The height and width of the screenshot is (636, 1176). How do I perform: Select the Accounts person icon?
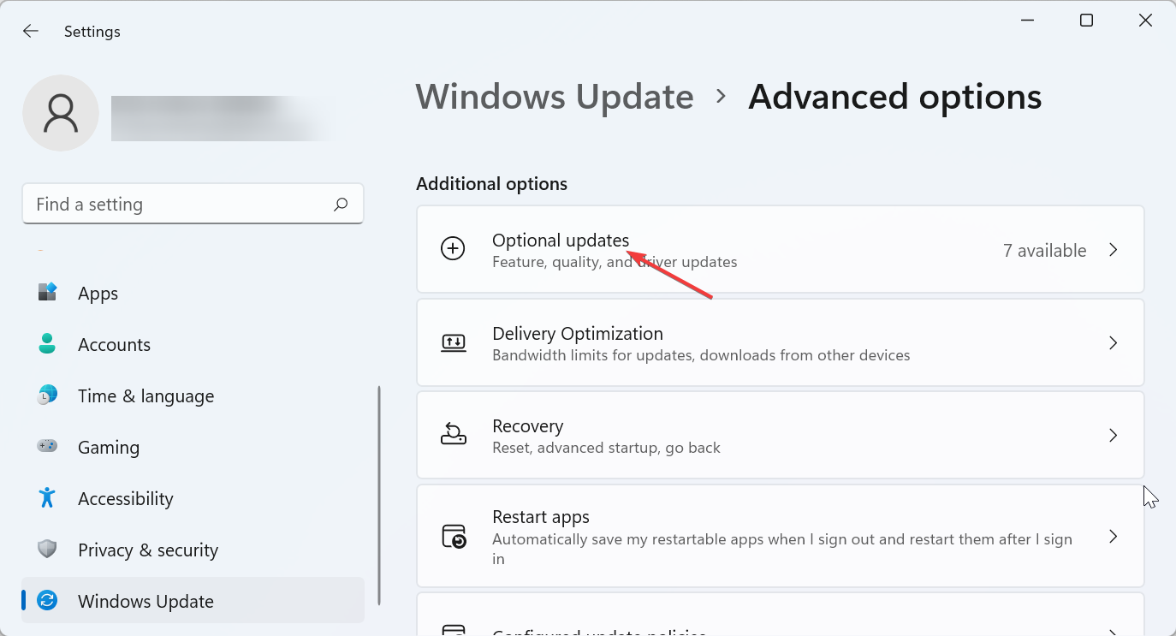pyautogui.click(x=47, y=344)
